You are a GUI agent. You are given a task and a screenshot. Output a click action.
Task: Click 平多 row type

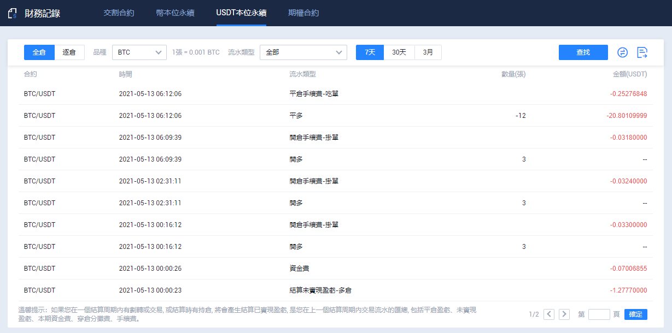tap(296, 116)
